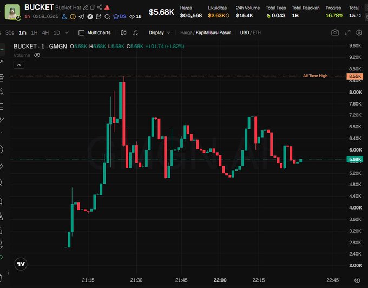Collapse the drawing toolbar with left arrow
Viewport: 368px width, 288px height.
(x=8, y=273)
